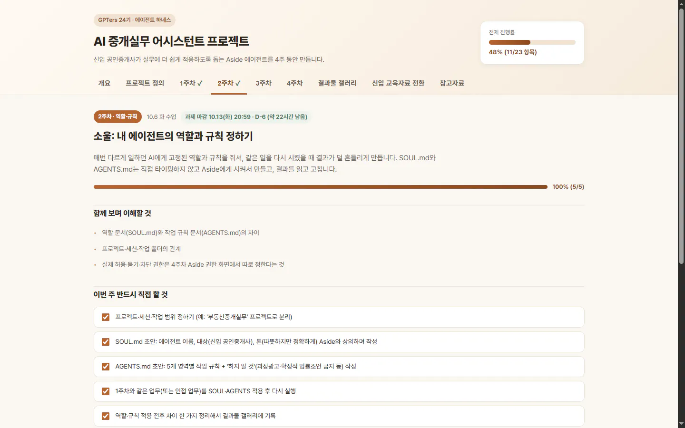685x428 pixels.
Task: Click the 전체 진행률 label
Action: click(x=502, y=32)
